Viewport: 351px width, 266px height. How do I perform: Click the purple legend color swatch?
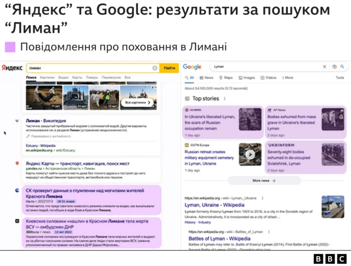click(x=10, y=47)
